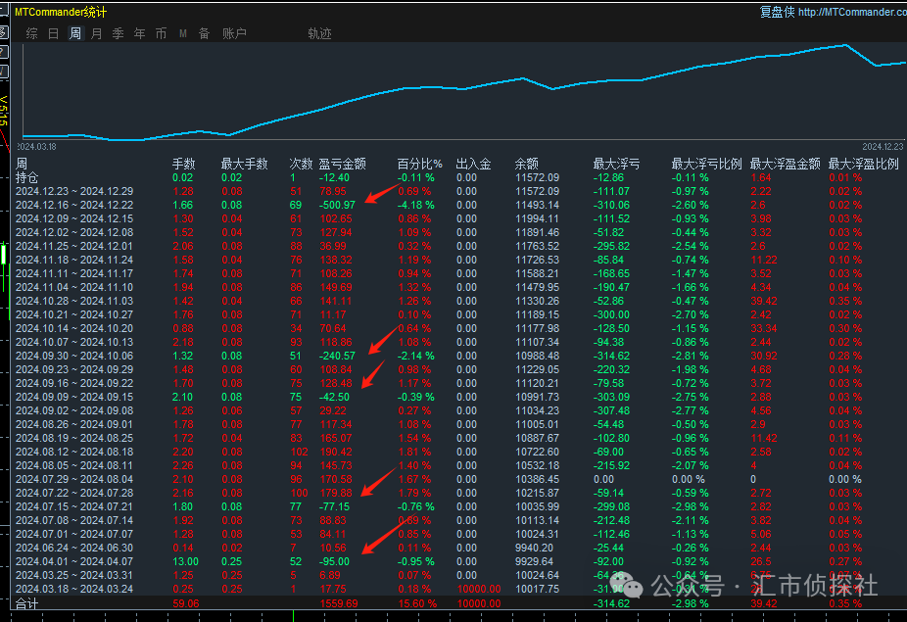
Task: Select the week row 2024.04.01 ~ 2024.04.07
Action: coord(74,562)
